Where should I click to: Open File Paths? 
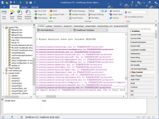click(94, 18)
